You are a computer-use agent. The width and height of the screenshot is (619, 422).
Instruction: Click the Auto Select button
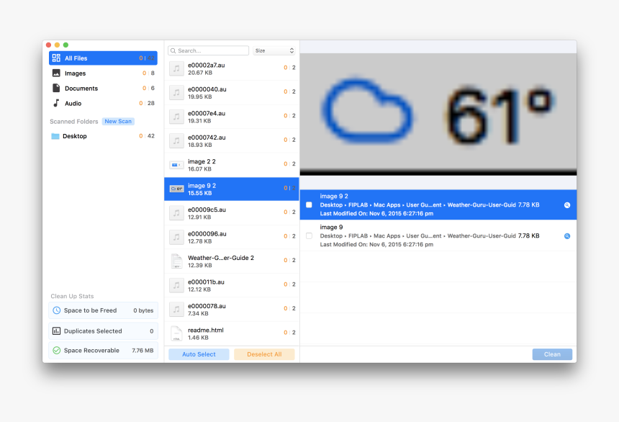(199, 354)
